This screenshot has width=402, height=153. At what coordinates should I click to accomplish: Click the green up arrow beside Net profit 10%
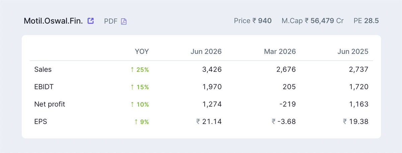(x=132, y=104)
